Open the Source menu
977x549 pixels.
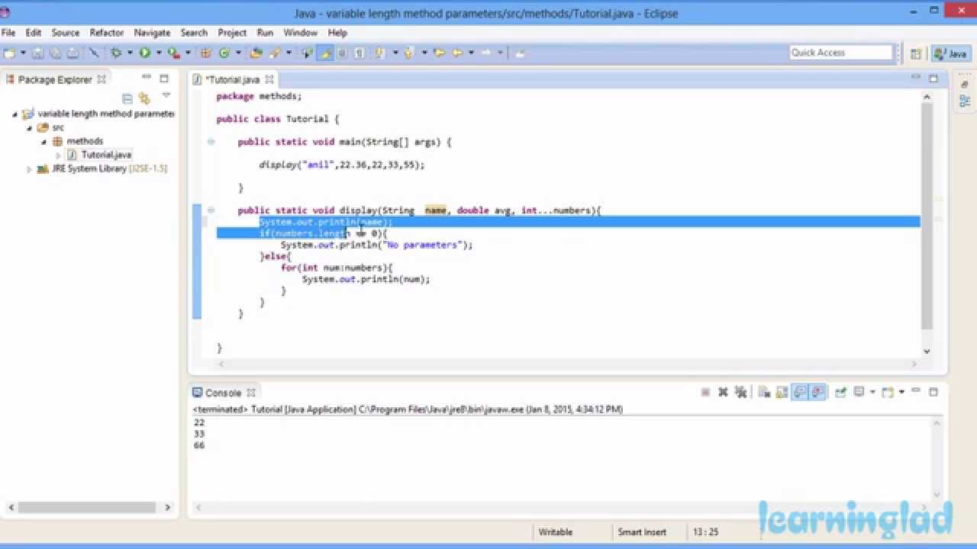coord(66,33)
